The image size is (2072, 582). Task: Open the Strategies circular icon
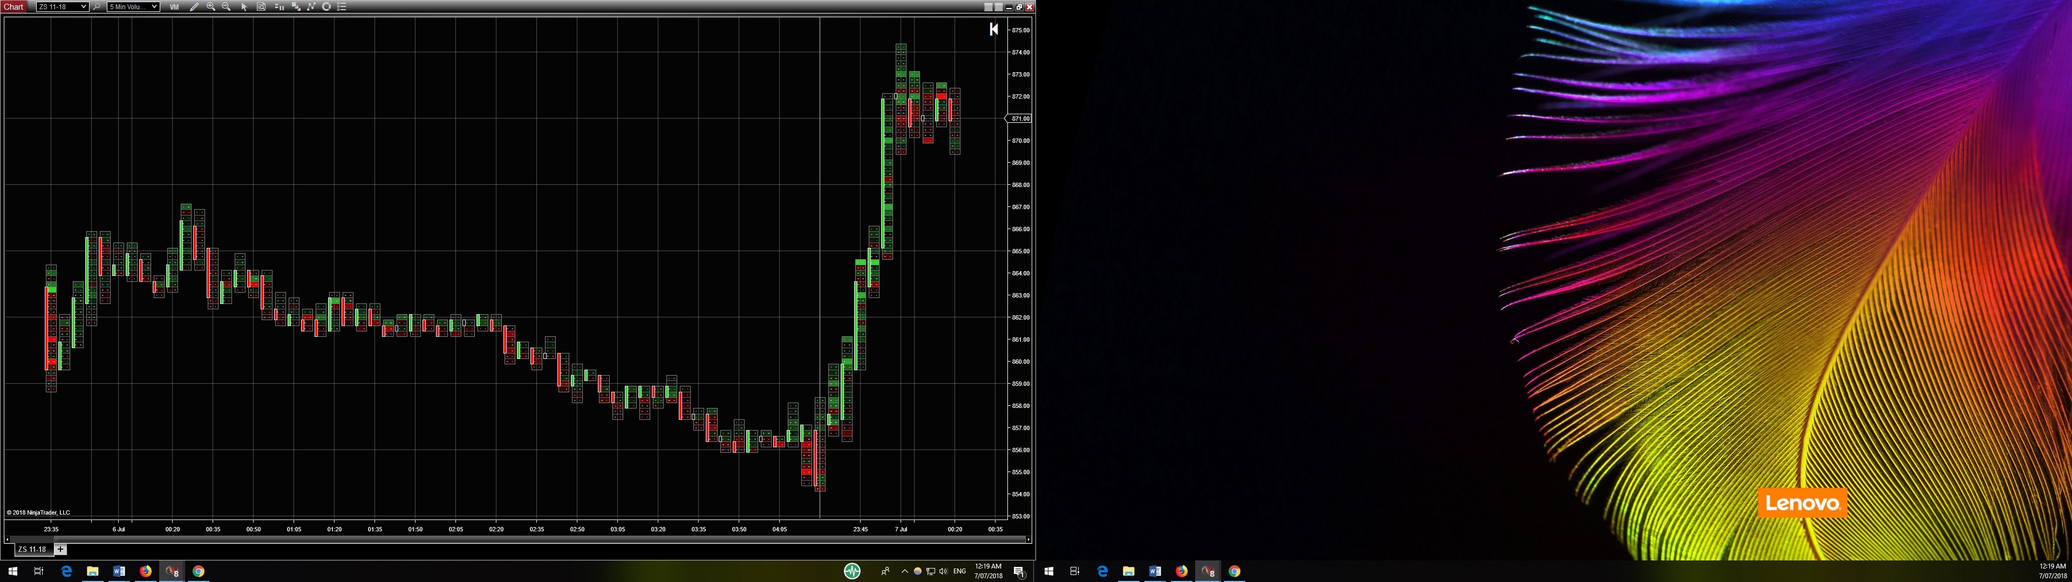click(326, 6)
